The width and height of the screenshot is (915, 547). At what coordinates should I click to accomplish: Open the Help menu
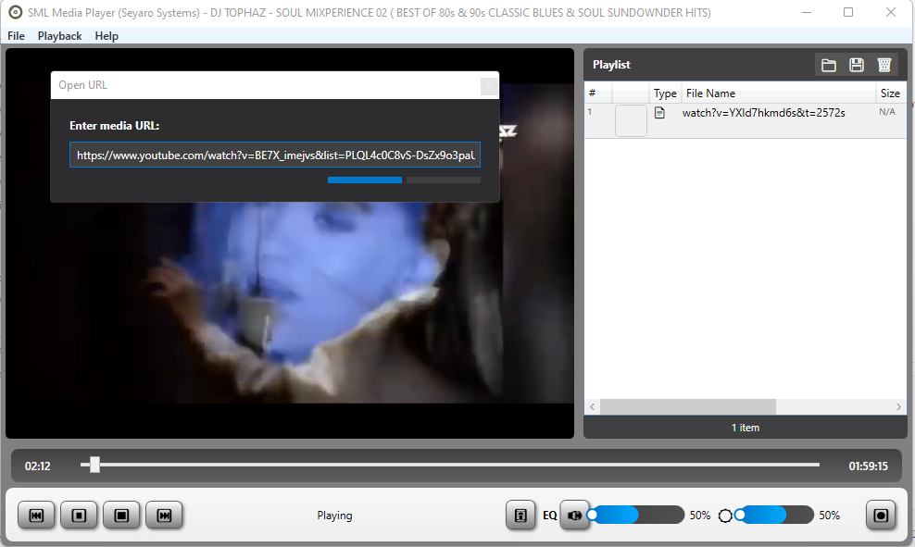tap(106, 35)
